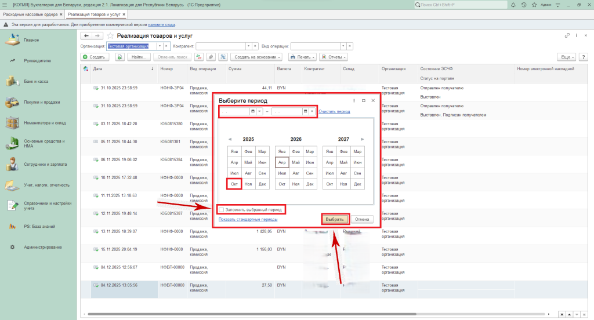Click the attached files paperclip icon
This screenshot has height=320, width=594.
[211, 57]
